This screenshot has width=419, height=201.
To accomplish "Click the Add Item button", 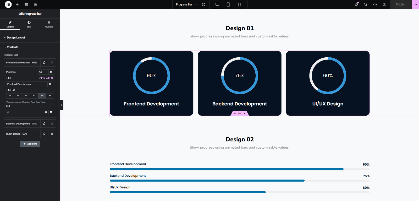I will [x=30, y=144].
